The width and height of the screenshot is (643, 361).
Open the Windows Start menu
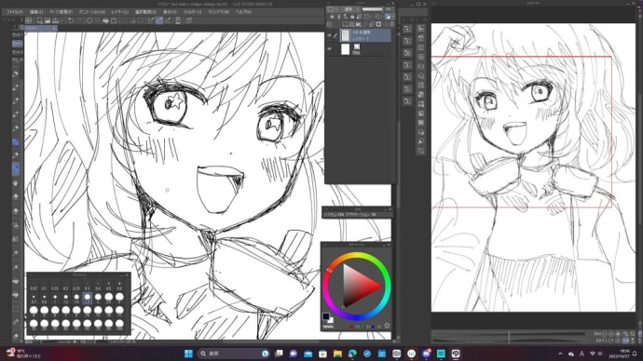click(188, 354)
